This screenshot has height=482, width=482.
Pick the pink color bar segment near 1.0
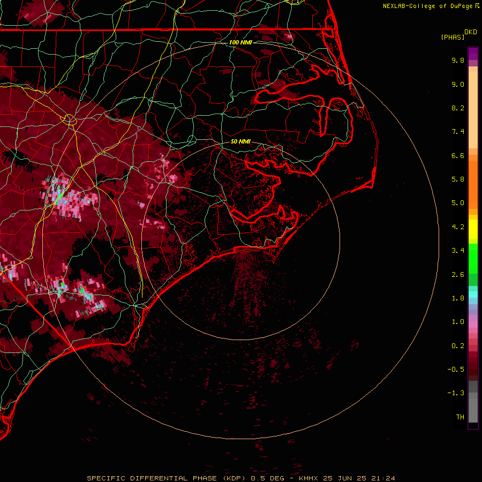(x=473, y=325)
